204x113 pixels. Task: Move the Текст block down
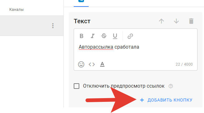click(176, 21)
